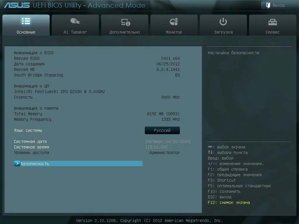299x224 pixels.
Task: Click the Монитор thermometer gauge icon
Action: 174,22
